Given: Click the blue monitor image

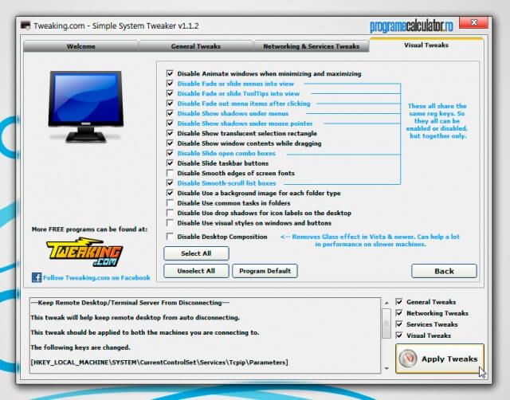Looking at the screenshot, I should (x=86, y=107).
